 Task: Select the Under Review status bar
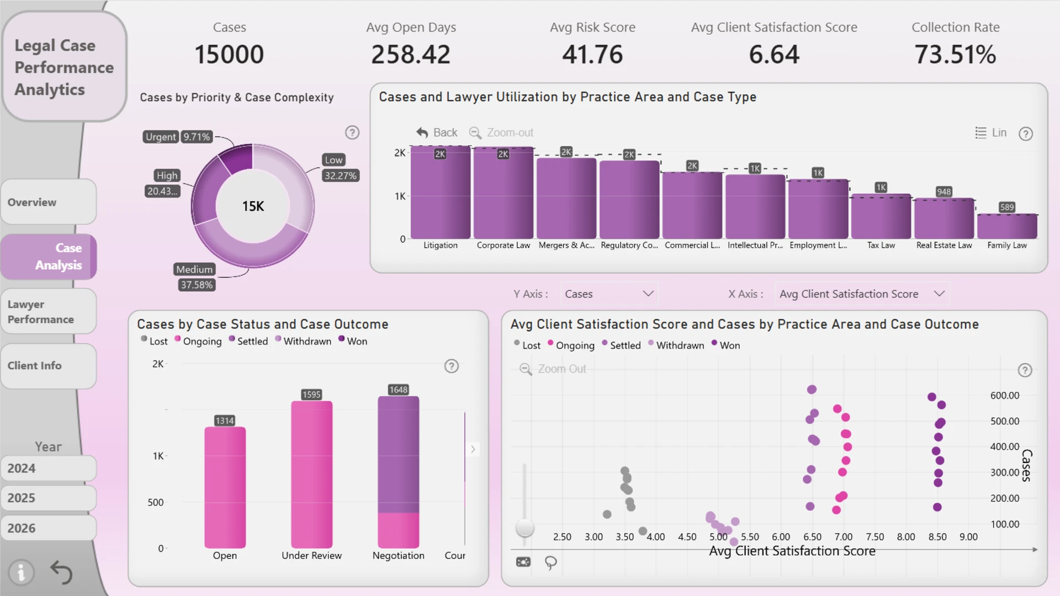coord(312,475)
